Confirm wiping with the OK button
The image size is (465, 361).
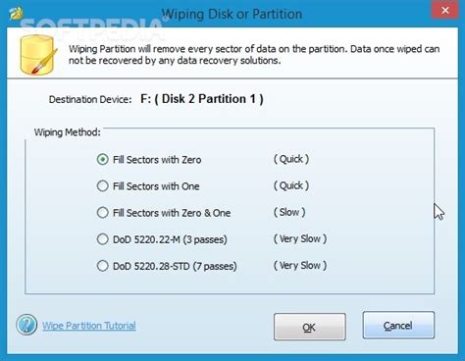310,327
